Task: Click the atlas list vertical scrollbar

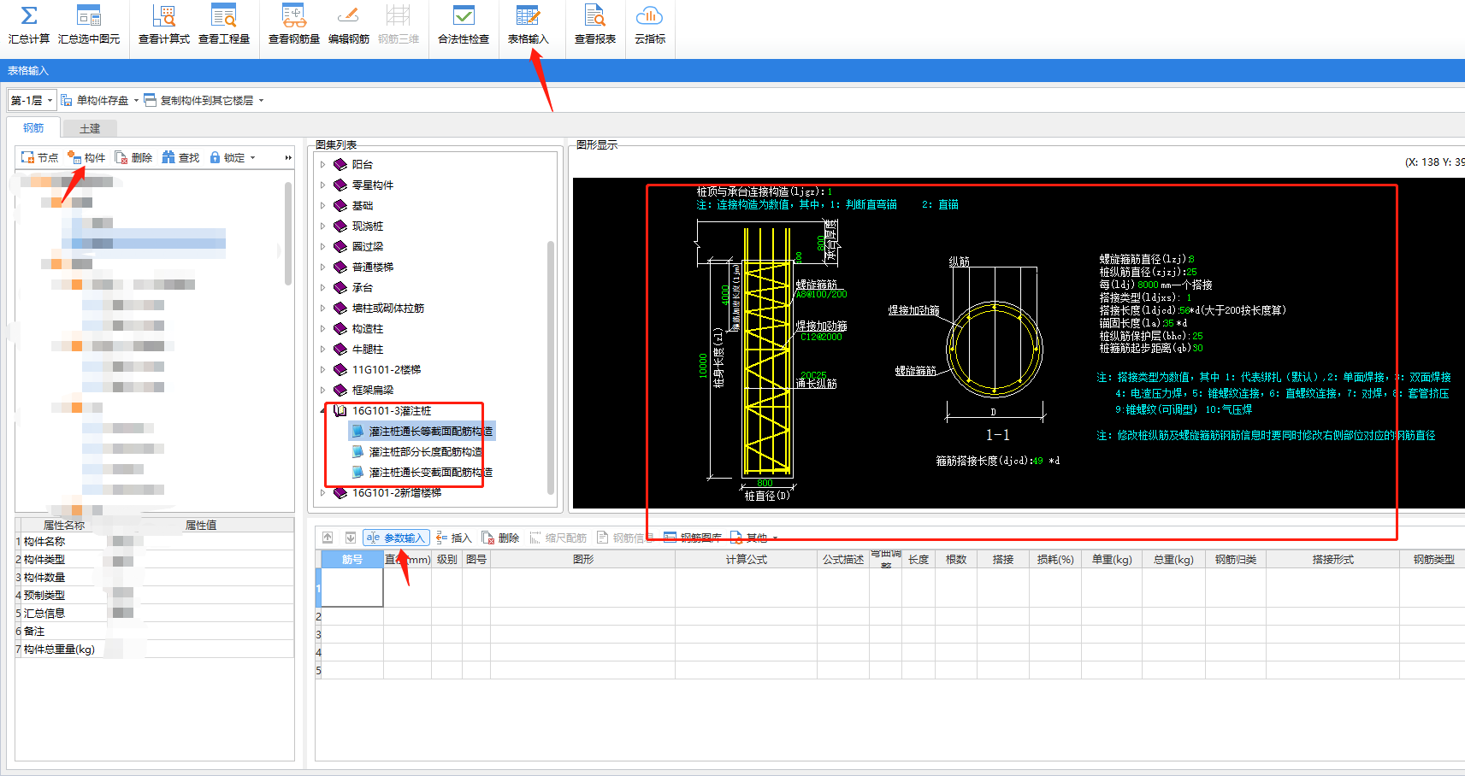Action: pos(551,367)
